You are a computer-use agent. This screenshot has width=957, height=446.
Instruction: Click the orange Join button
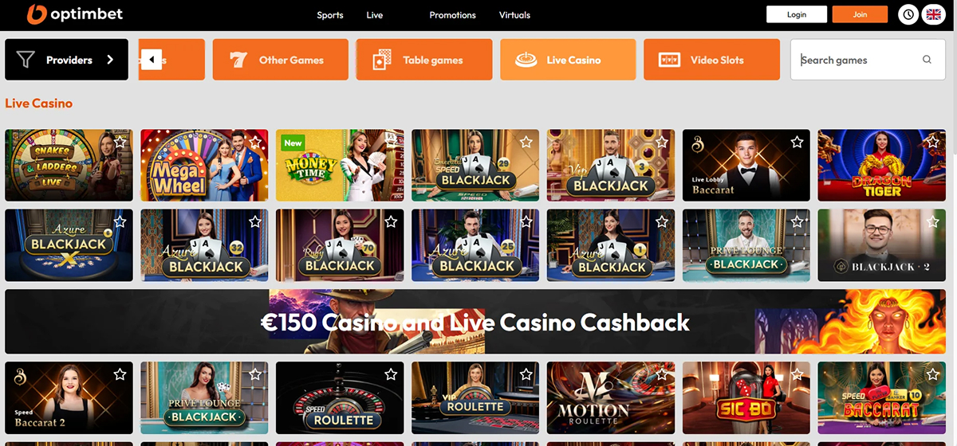pyautogui.click(x=860, y=14)
